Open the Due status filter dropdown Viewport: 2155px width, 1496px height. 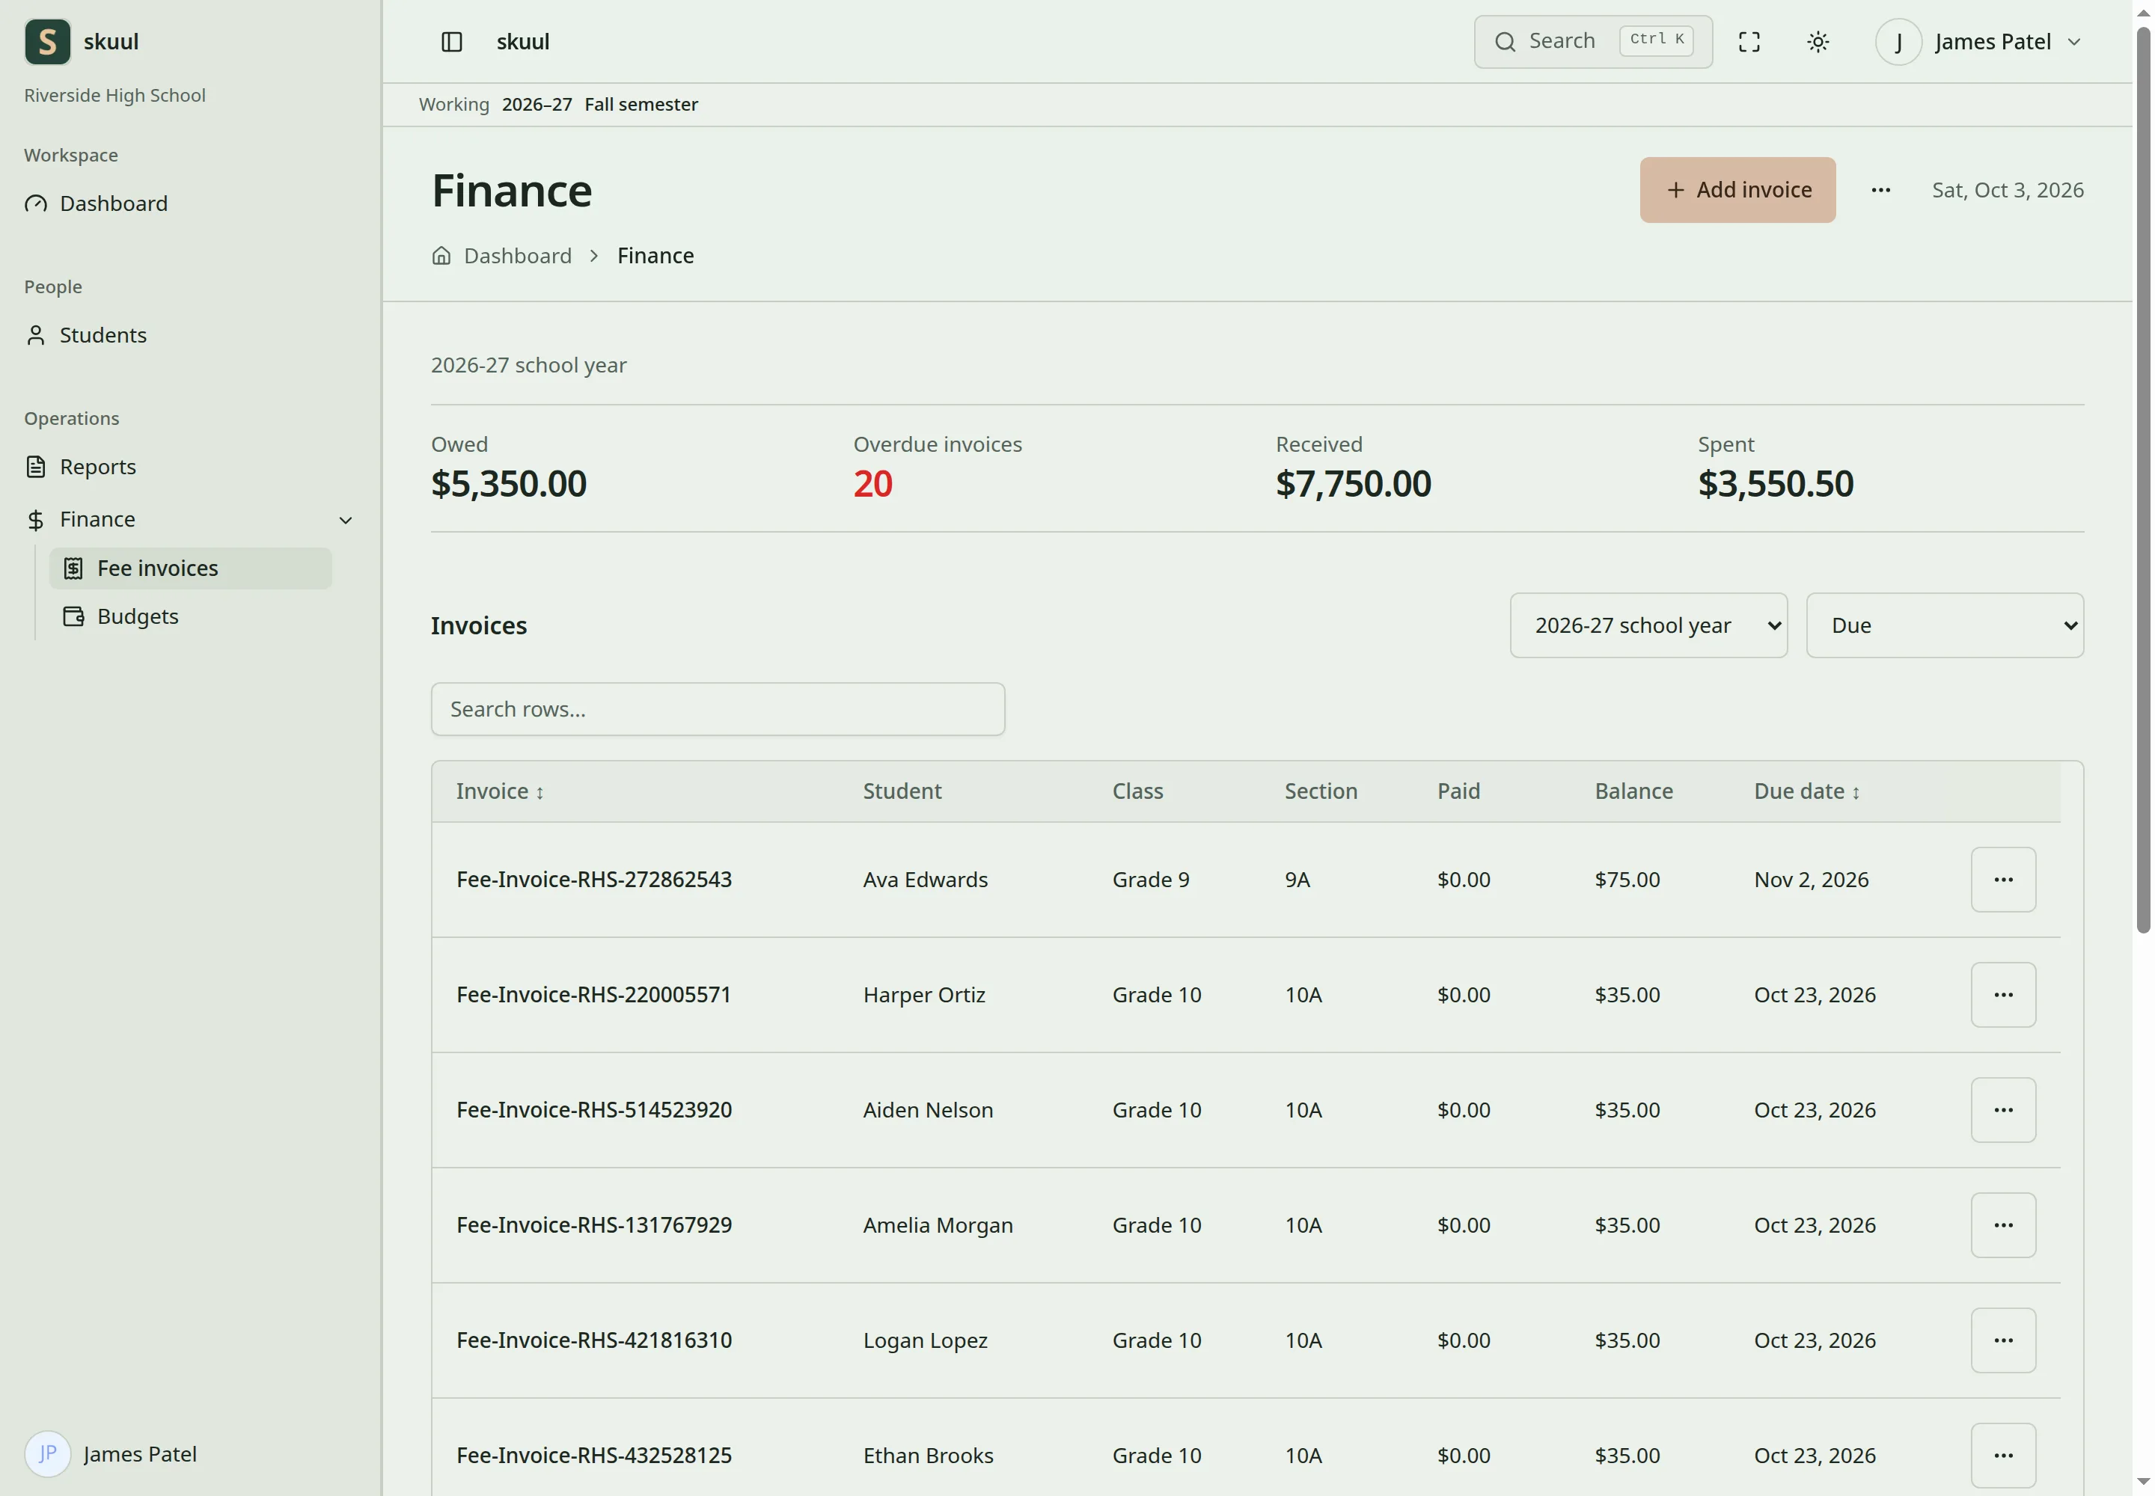coord(1944,625)
